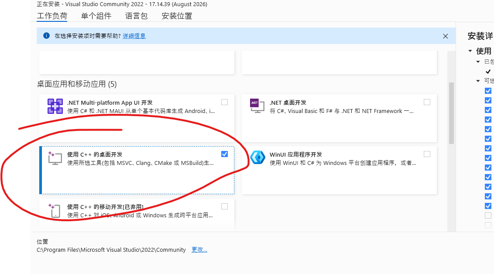Enable the WinUI 应用程序开发 workload checkbox
Image resolution: width=494 pixels, height=274 pixels.
pos(427,154)
